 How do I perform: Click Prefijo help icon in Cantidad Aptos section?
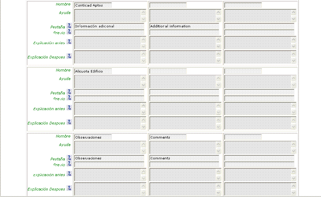[69, 31]
